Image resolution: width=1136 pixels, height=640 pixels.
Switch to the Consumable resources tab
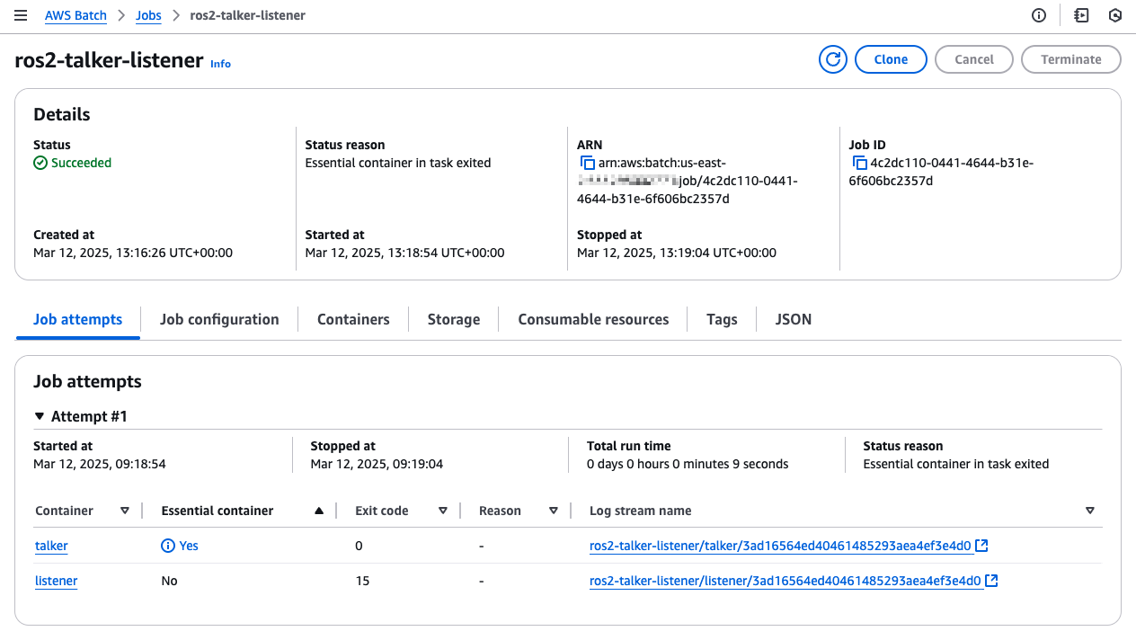click(x=593, y=319)
